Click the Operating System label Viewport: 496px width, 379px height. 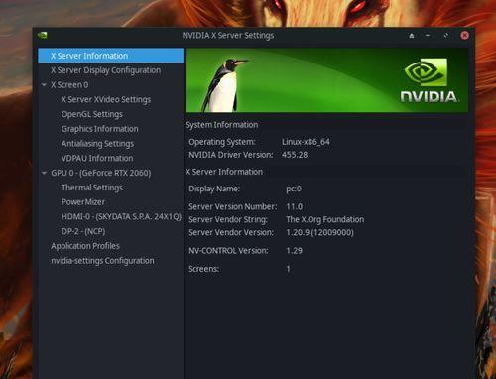tap(222, 142)
